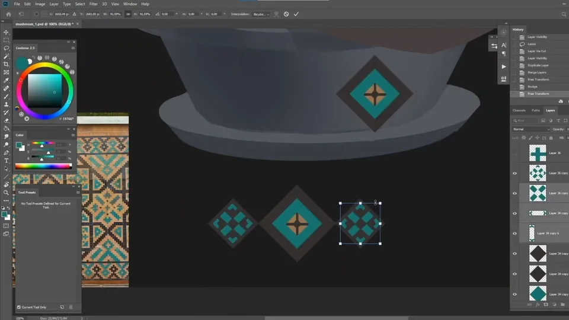This screenshot has width=569, height=320.
Task: Open the Coolorus panel menu
Action: point(73,48)
